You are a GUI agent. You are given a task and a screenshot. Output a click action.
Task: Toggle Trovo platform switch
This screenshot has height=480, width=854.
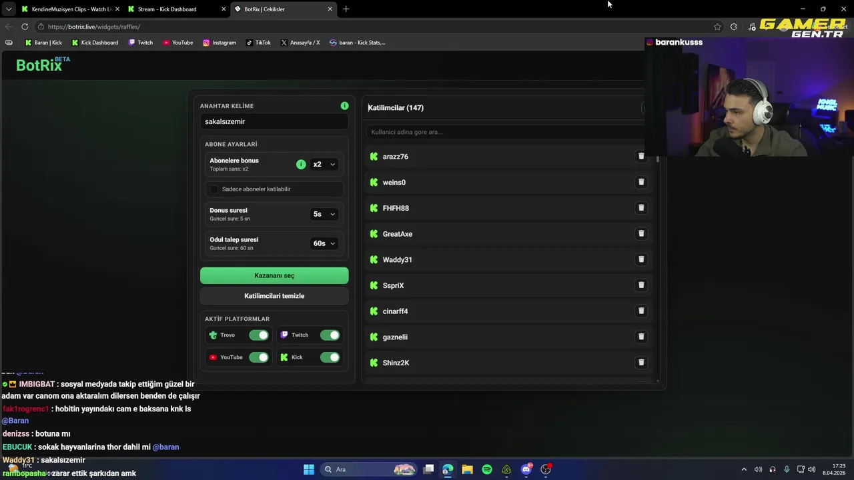pyautogui.click(x=259, y=335)
